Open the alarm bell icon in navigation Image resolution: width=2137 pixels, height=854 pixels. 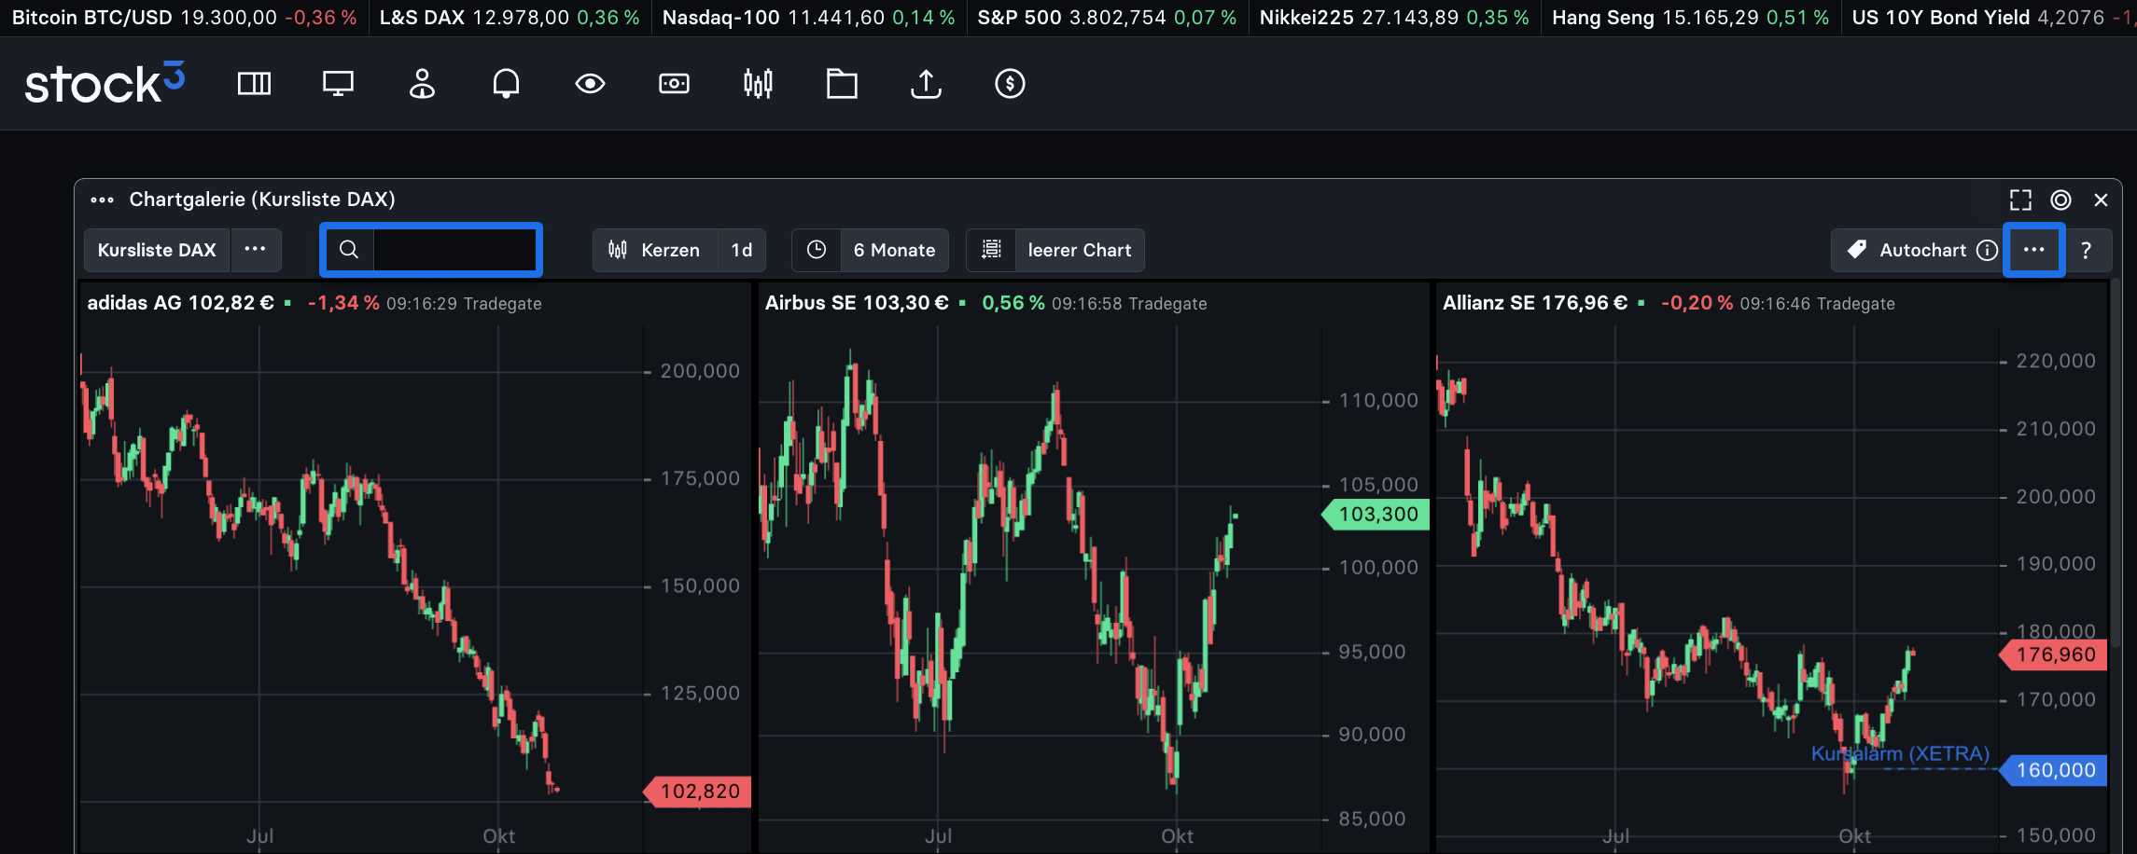(506, 84)
